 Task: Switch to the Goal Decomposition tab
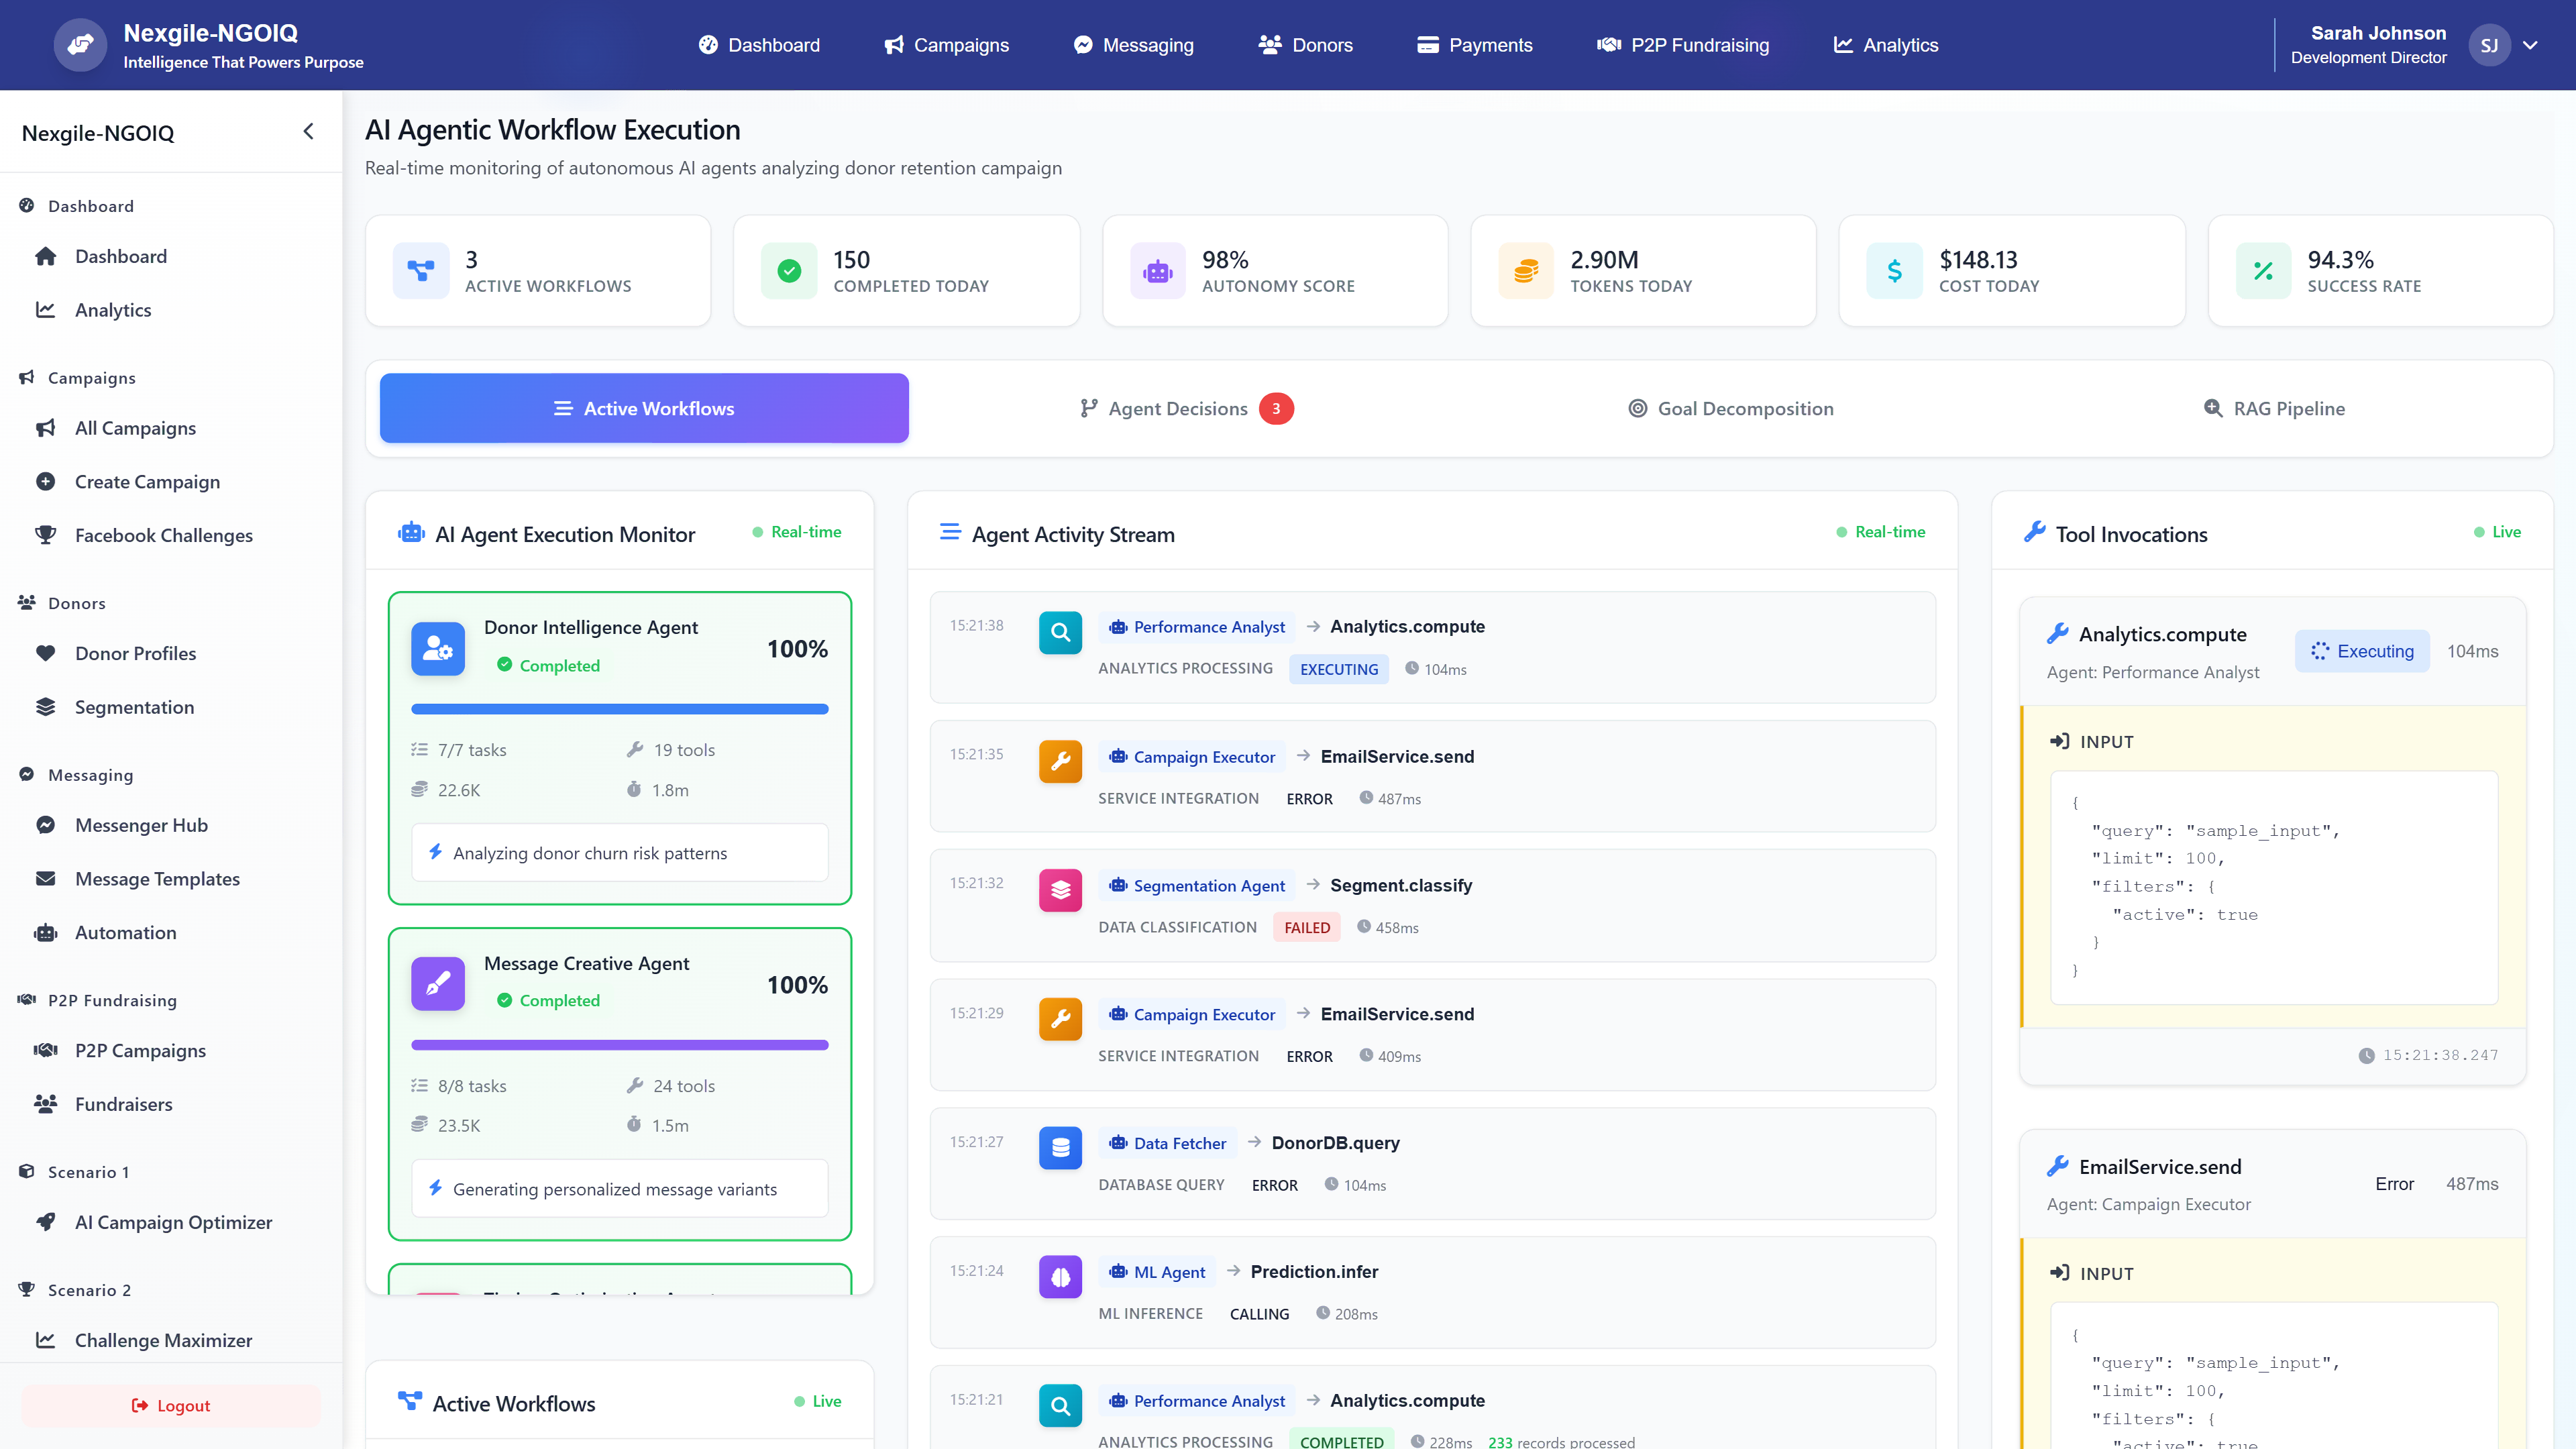click(x=1731, y=408)
